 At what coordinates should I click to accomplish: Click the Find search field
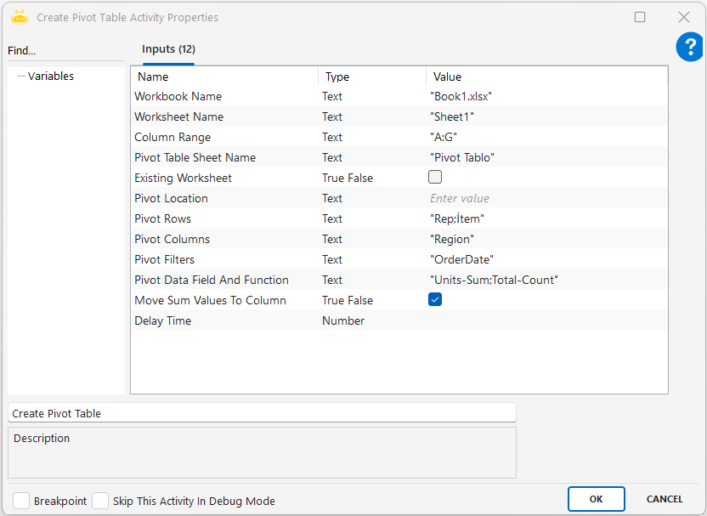point(64,51)
